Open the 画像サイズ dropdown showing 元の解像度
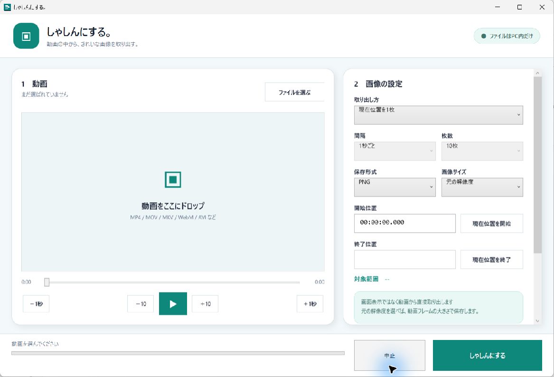This screenshot has height=377, width=554. [482, 187]
